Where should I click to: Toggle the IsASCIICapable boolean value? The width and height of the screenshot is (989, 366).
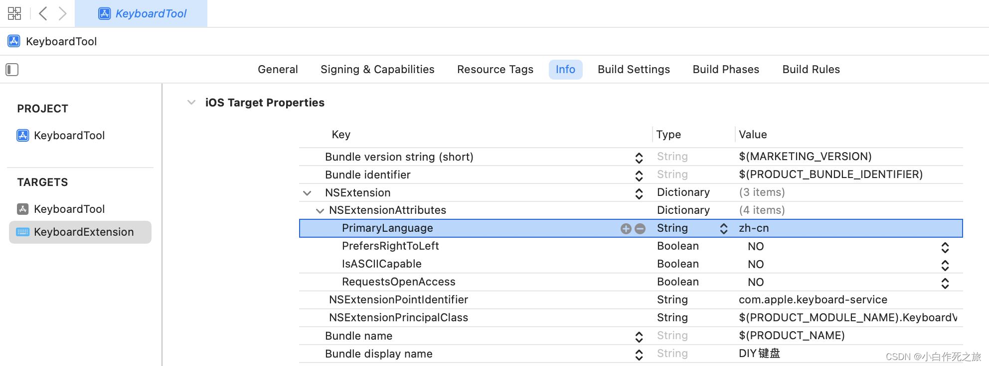click(945, 265)
